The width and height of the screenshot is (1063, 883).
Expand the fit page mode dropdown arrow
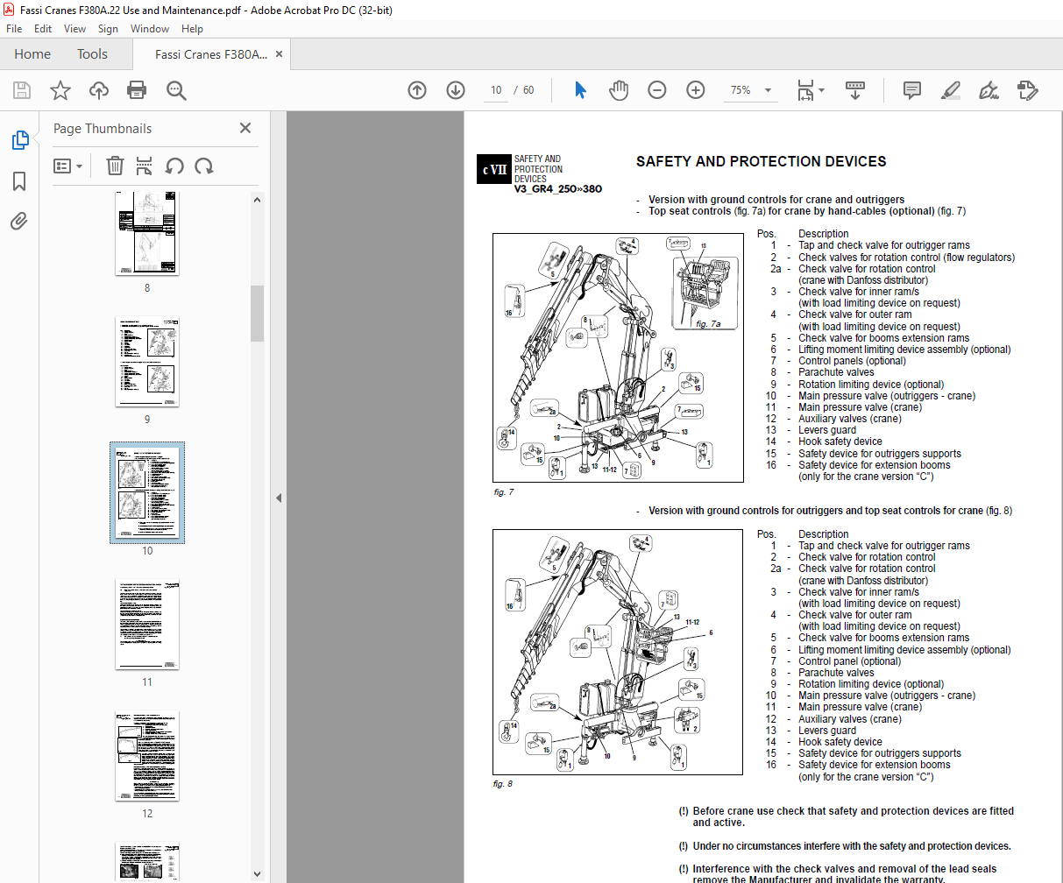click(x=821, y=90)
